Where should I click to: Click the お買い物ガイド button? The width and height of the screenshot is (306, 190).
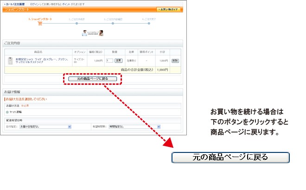tap(168, 9)
